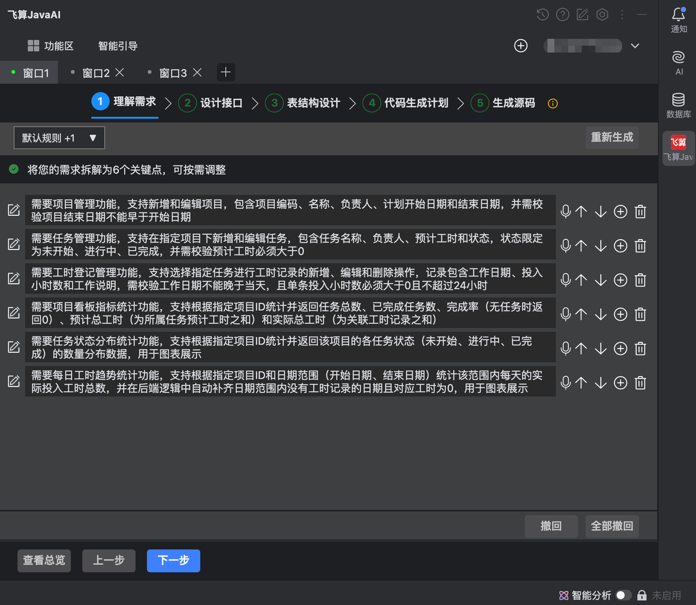This screenshot has height=605, width=696.
Task: Expand the account dropdown chevron
Action: coord(635,46)
